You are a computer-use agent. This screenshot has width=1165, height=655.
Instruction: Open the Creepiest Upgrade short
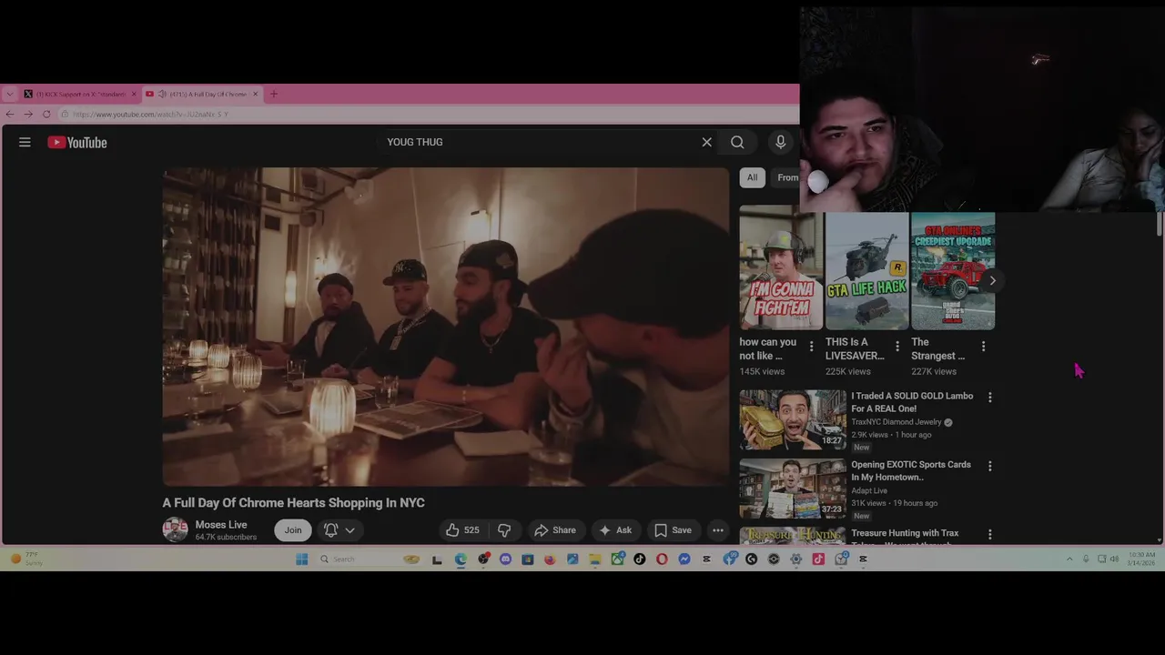(x=953, y=271)
